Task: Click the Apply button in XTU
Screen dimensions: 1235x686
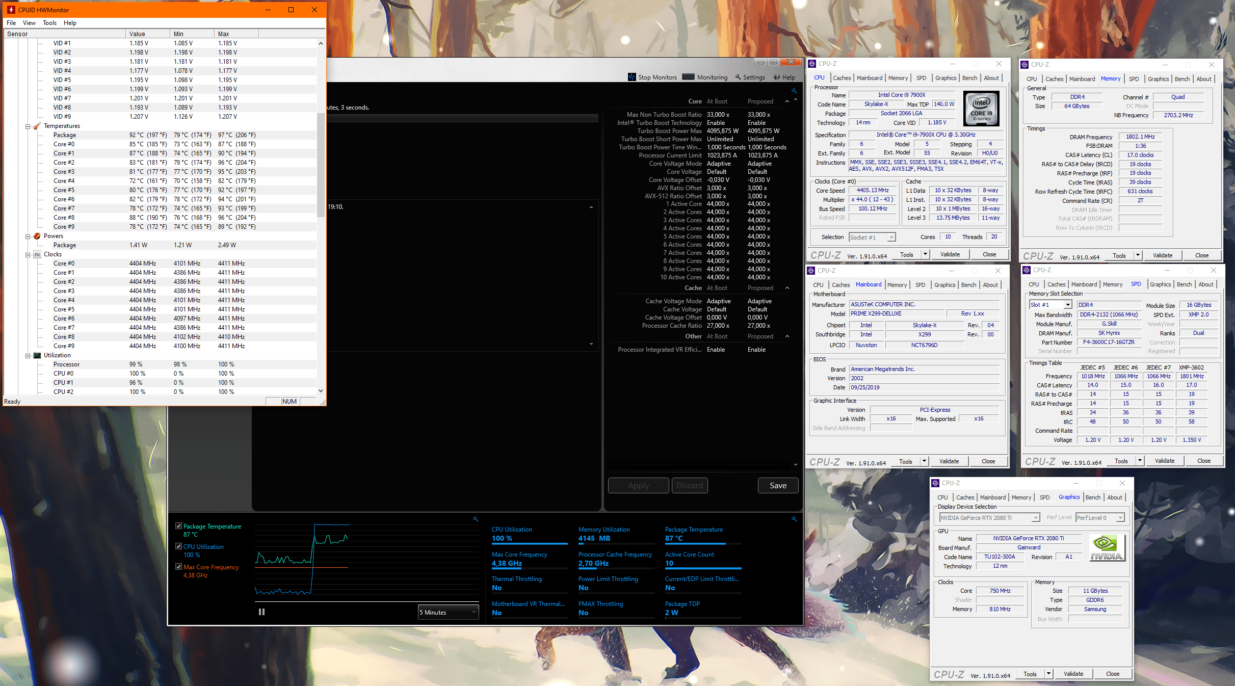Action: tap(638, 486)
